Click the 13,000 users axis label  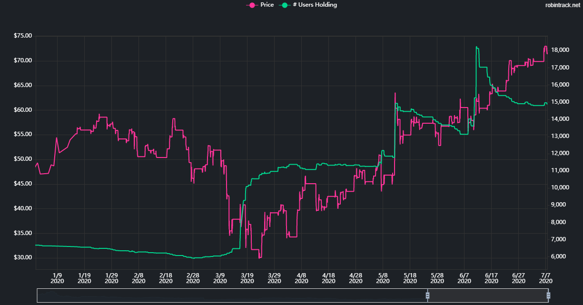561,136
